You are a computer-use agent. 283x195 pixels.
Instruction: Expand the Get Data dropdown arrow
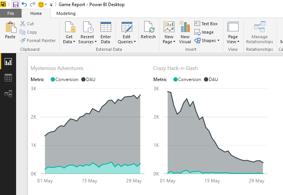click(x=74, y=42)
